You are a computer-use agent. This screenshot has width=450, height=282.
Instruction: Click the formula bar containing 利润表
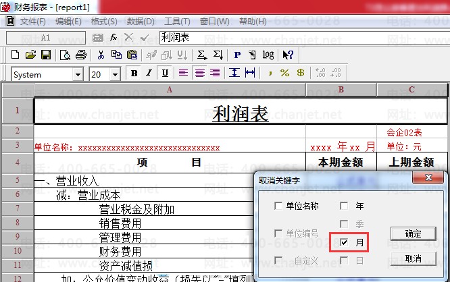pyautogui.click(x=304, y=38)
